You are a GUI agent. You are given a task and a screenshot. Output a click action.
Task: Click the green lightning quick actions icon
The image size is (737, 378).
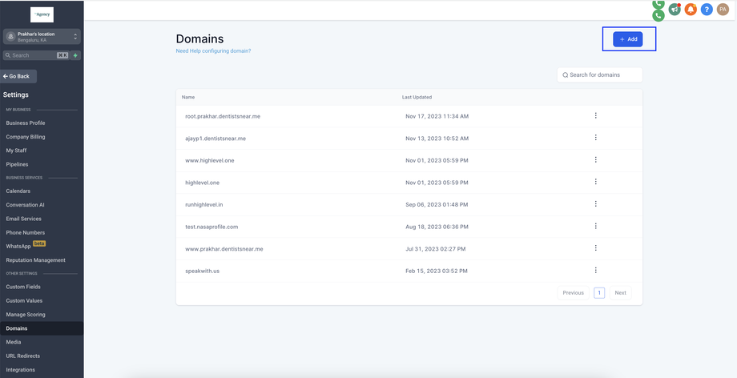(x=75, y=55)
